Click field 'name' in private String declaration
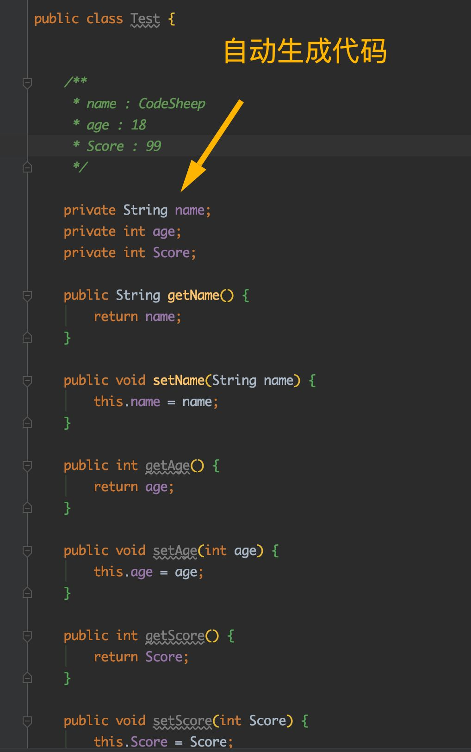The image size is (471, 752). 190,210
